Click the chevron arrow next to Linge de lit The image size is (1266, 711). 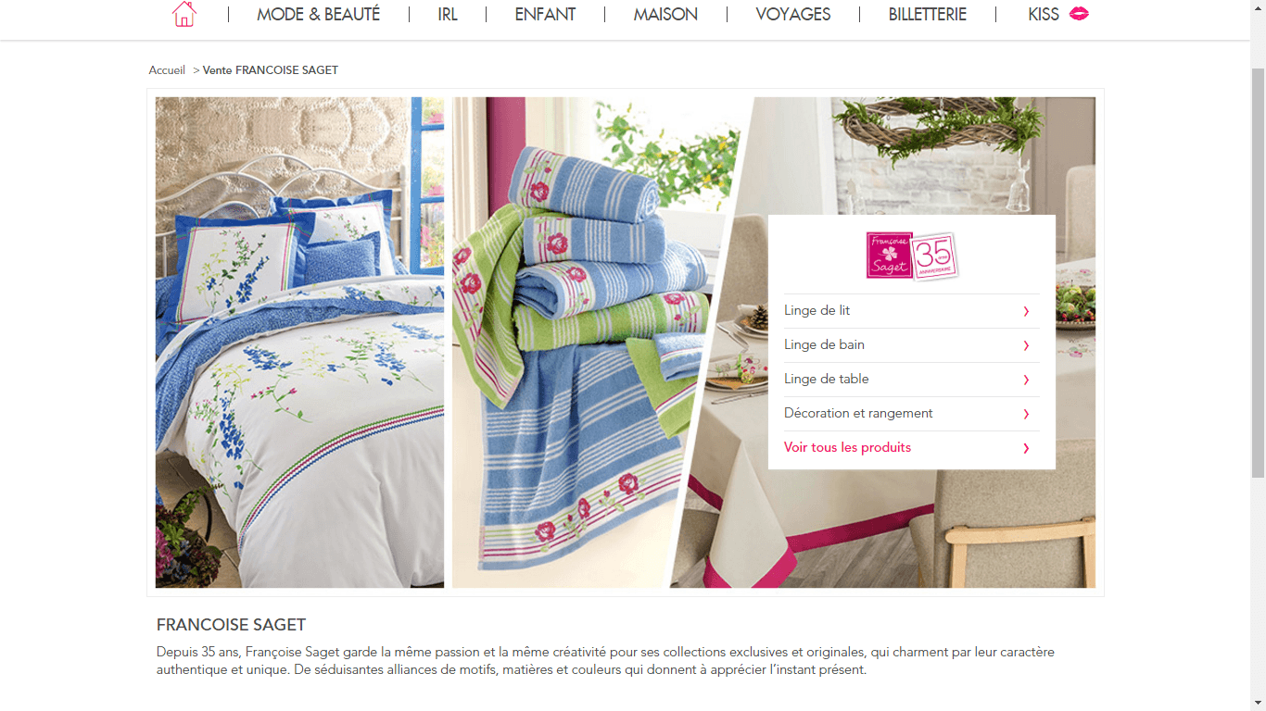tap(1026, 311)
